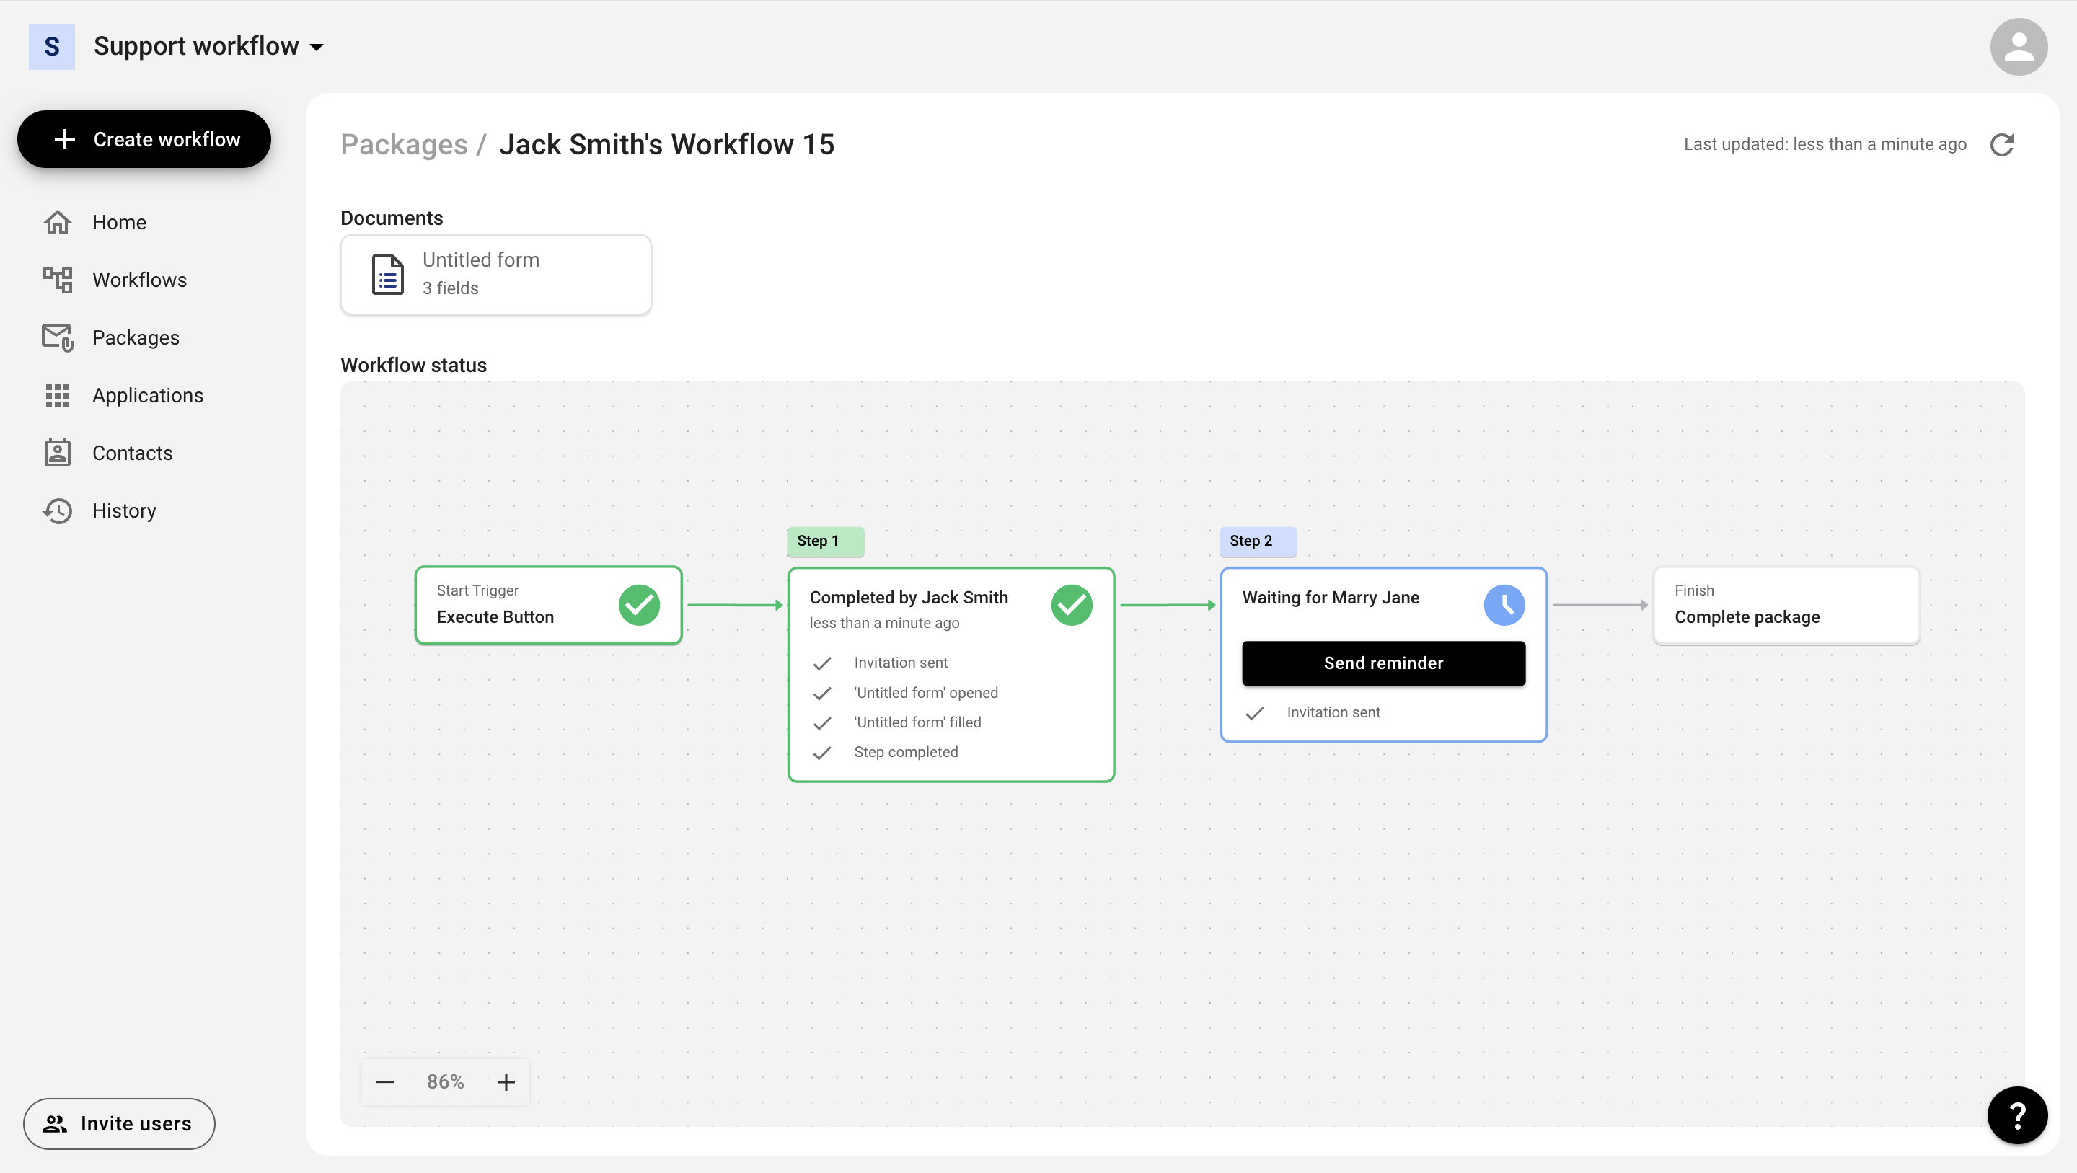Click "'Untitled form' opened" status line
The image size is (2077, 1173).
tap(925, 693)
